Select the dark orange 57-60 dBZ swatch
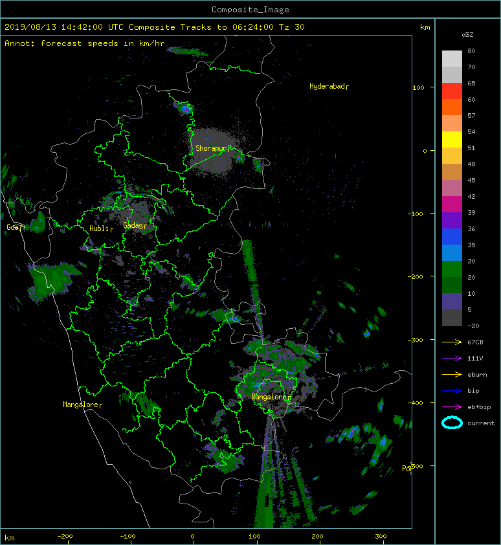The width and height of the screenshot is (501, 545). [x=452, y=107]
